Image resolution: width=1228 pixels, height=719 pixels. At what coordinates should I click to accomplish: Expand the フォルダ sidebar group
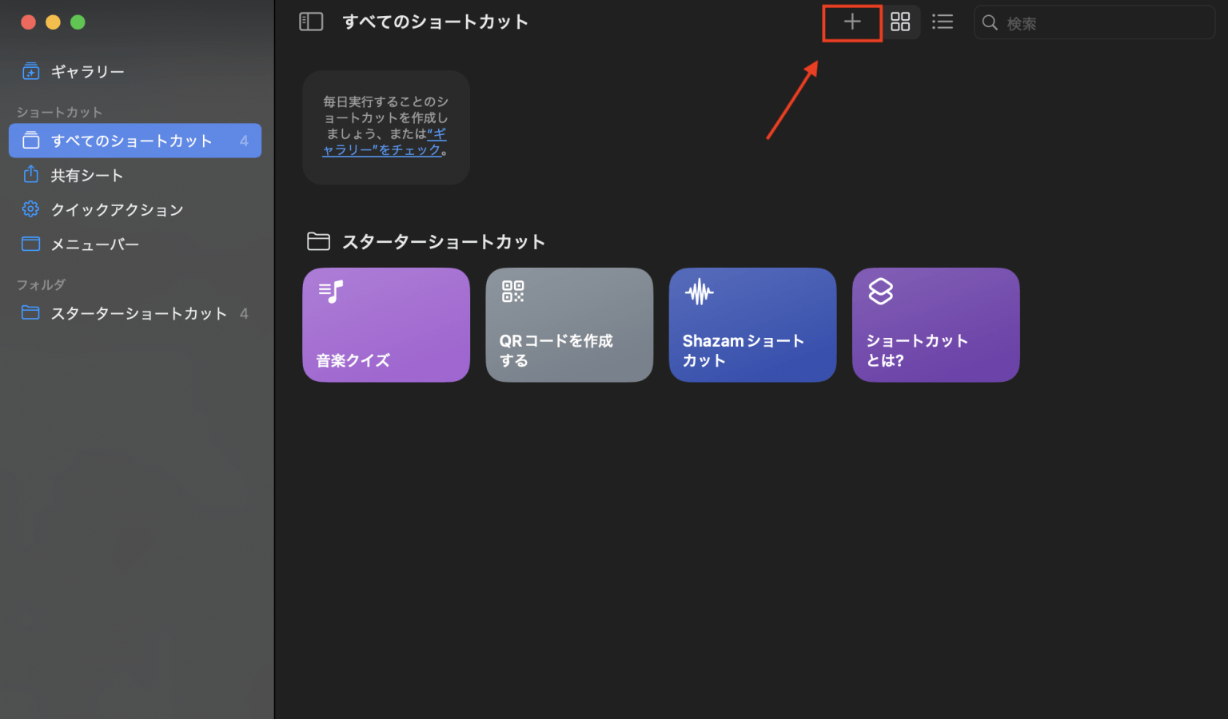pos(41,284)
